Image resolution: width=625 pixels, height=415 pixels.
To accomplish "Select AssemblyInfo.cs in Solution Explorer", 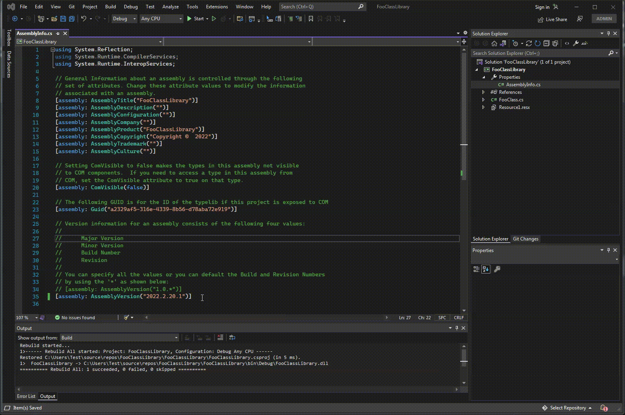I will 523,85.
